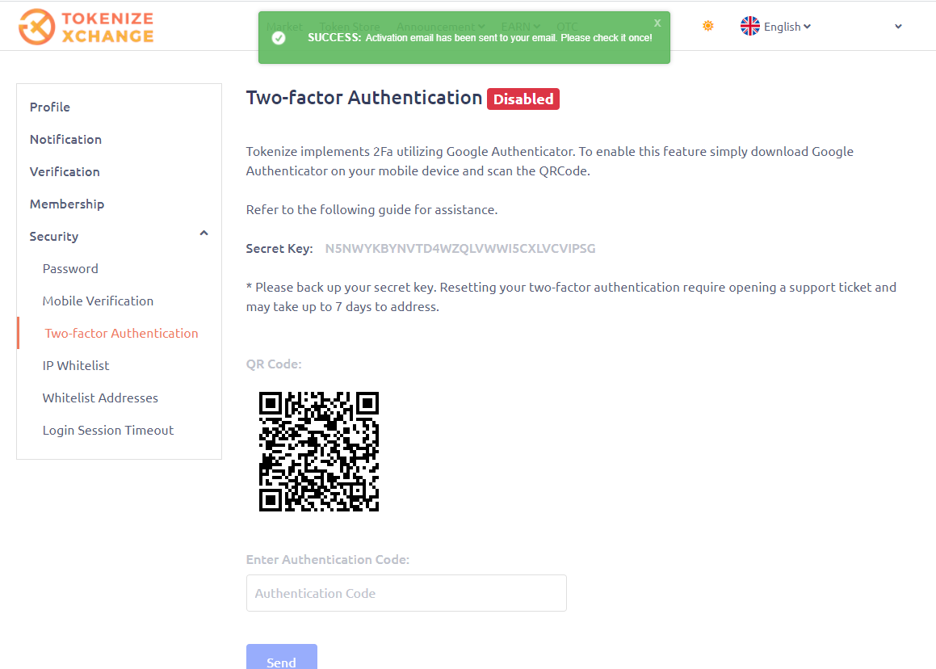Open the Verification section
The image size is (936, 669).
pyautogui.click(x=65, y=171)
